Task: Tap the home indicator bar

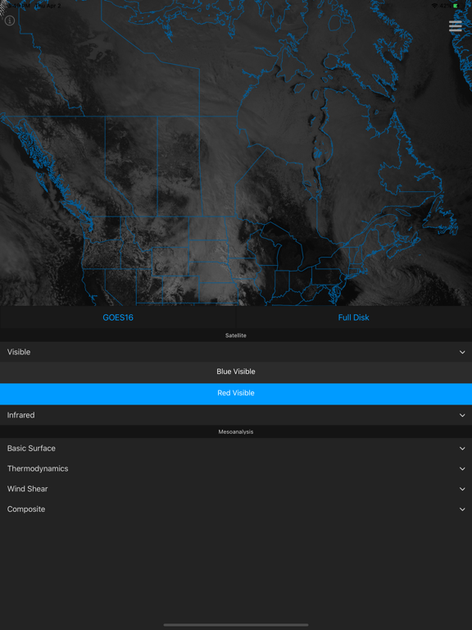Action: click(x=236, y=625)
